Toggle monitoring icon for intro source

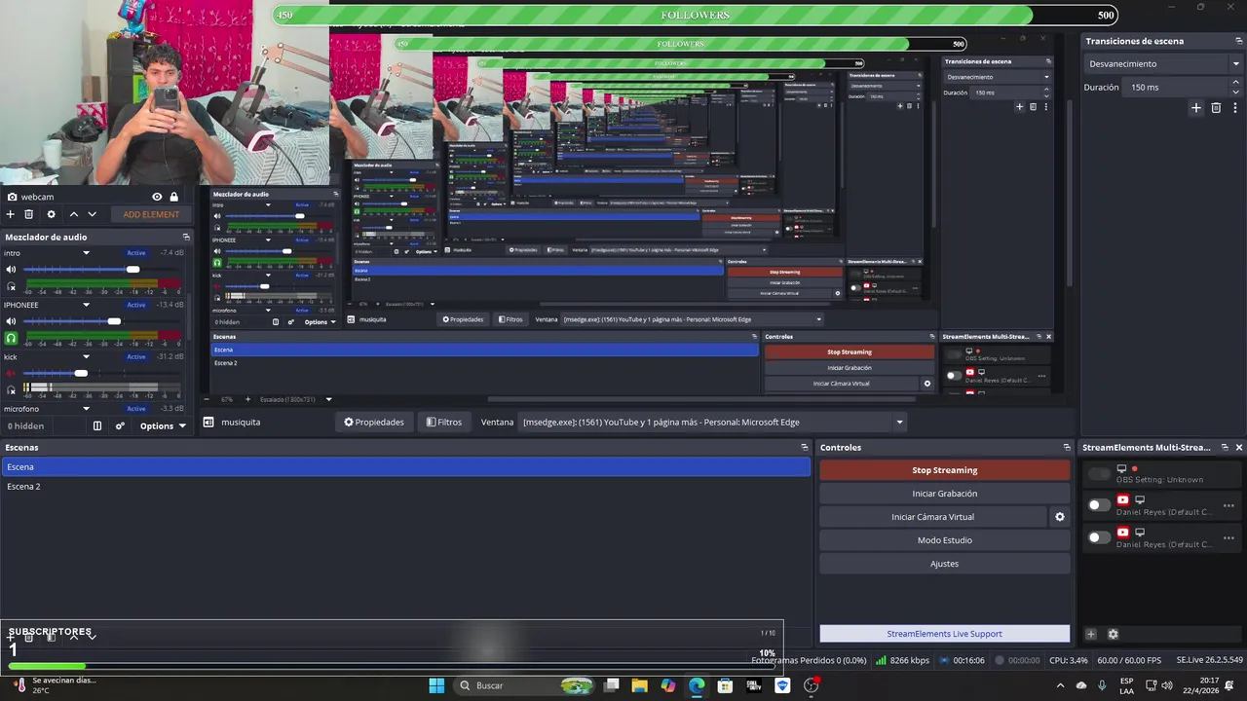[11, 286]
